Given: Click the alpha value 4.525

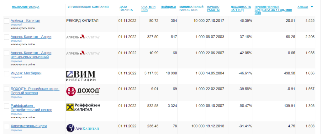Looking at the screenshot, I should tap(310, 20).
